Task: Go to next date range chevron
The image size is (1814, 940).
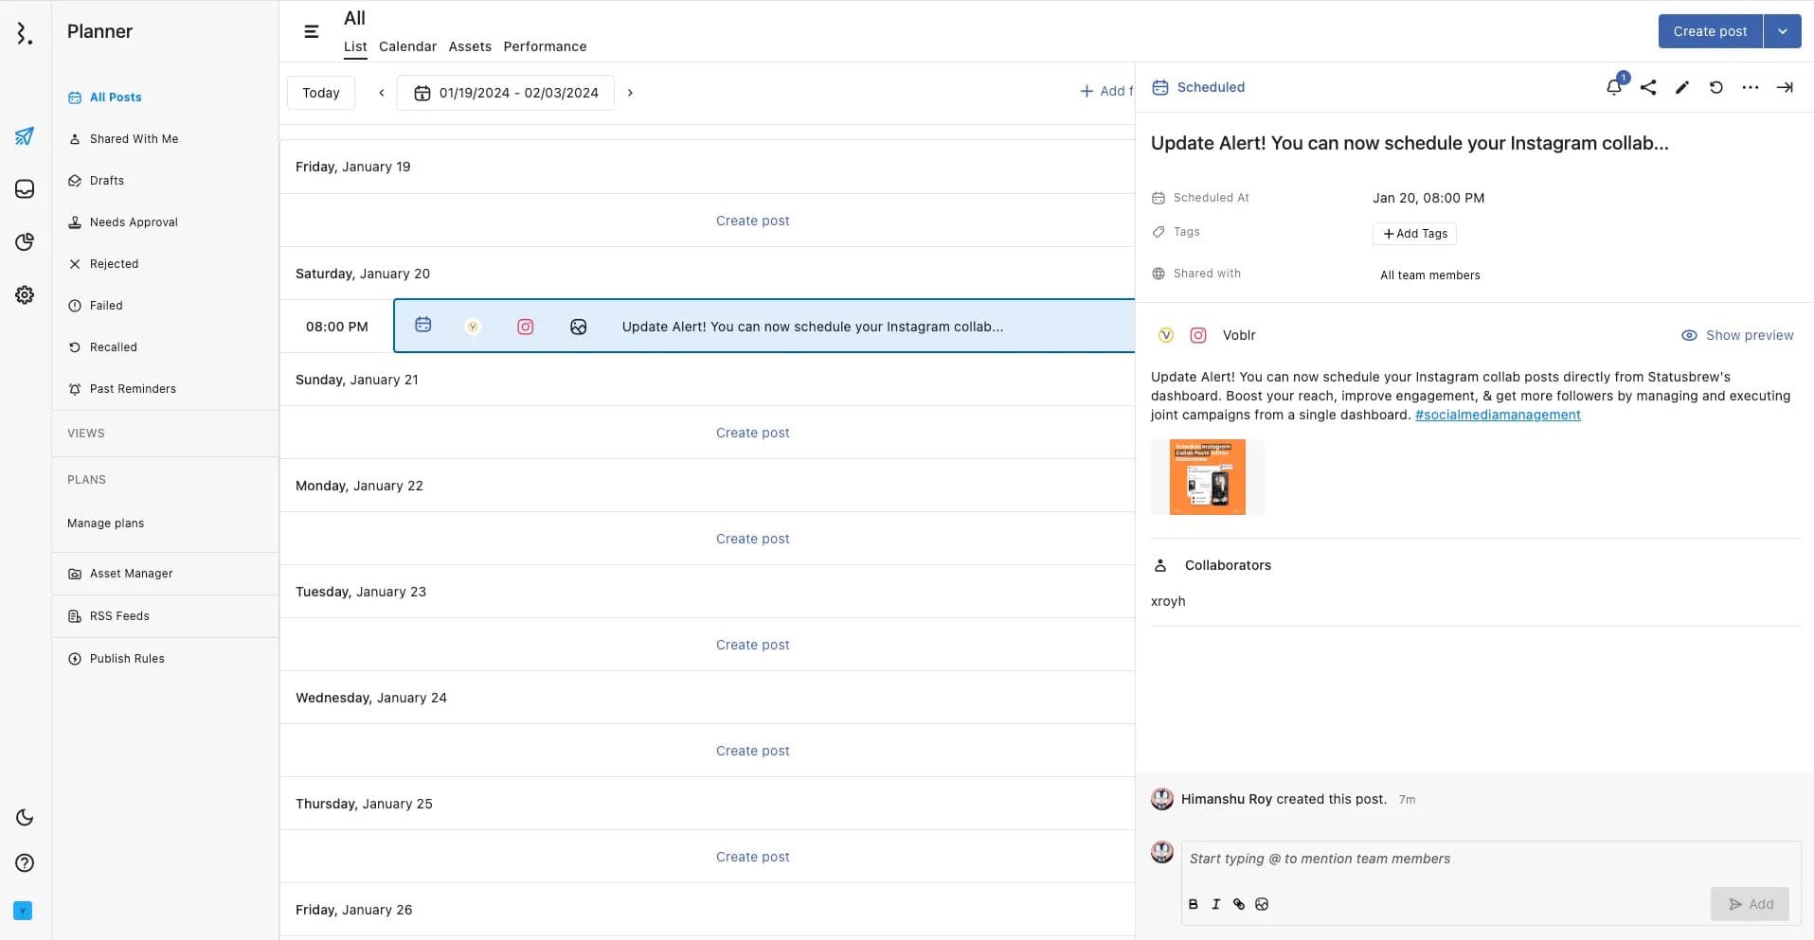Action: (x=630, y=93)
